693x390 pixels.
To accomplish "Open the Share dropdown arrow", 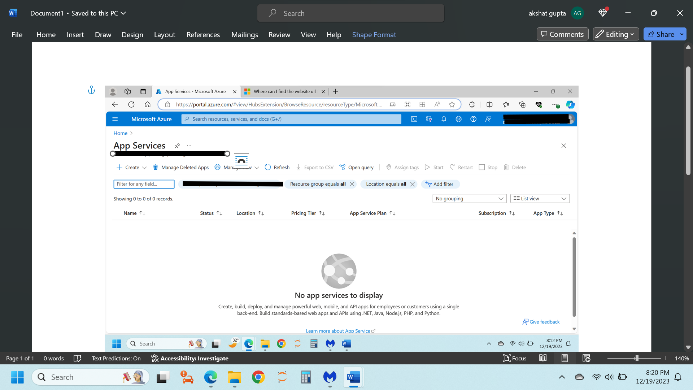I will coord(682,34).
